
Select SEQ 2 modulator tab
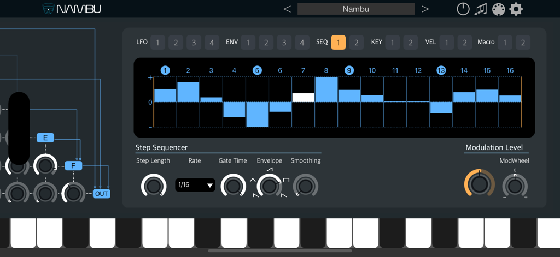[x=357, y=43]
